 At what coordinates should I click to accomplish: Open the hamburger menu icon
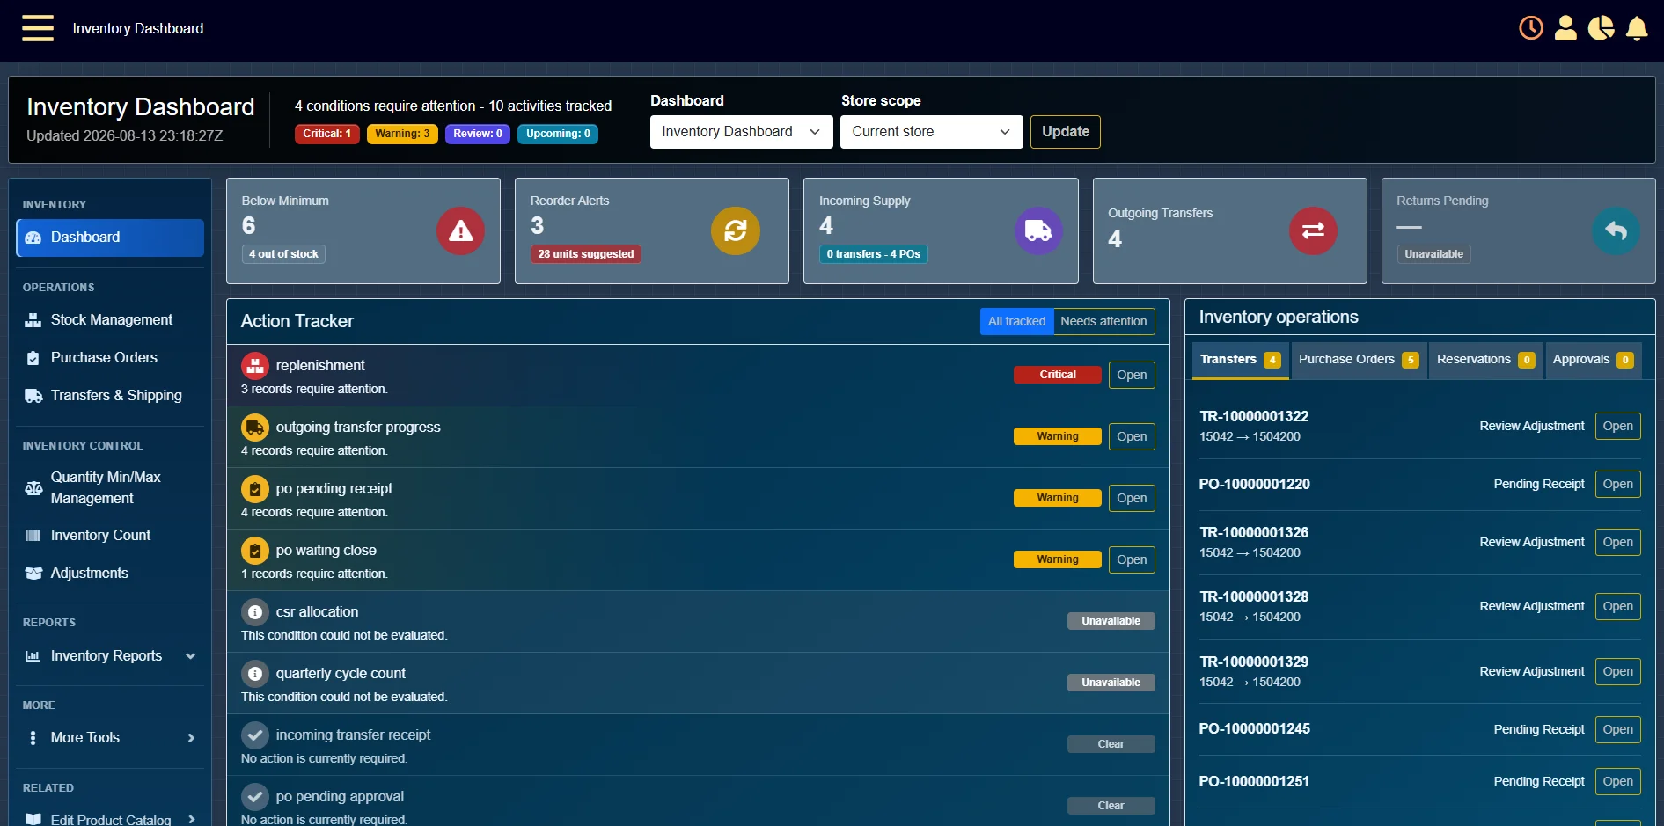38,28
